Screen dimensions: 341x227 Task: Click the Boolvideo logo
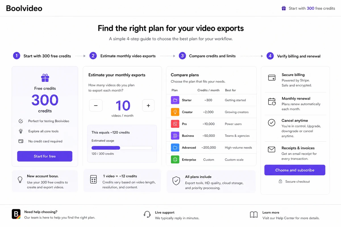pos(24,8)
